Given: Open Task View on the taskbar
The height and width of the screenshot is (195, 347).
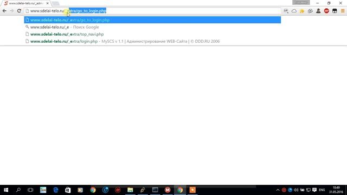Looking at the screenshot, I should click(x=30, y=190).
